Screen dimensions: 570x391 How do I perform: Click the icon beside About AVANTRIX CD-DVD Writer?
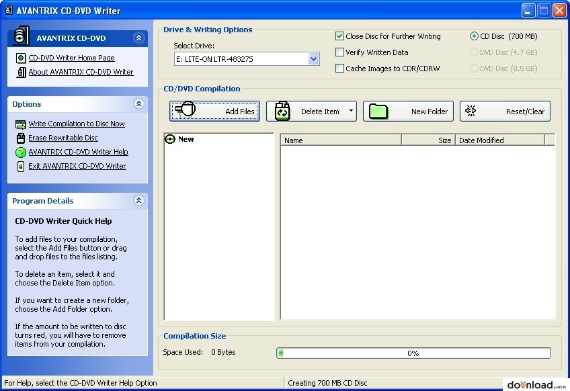21,73
